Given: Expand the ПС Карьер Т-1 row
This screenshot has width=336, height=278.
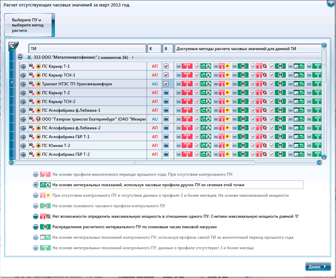Looking at the screenshot, I should (23, 66).
